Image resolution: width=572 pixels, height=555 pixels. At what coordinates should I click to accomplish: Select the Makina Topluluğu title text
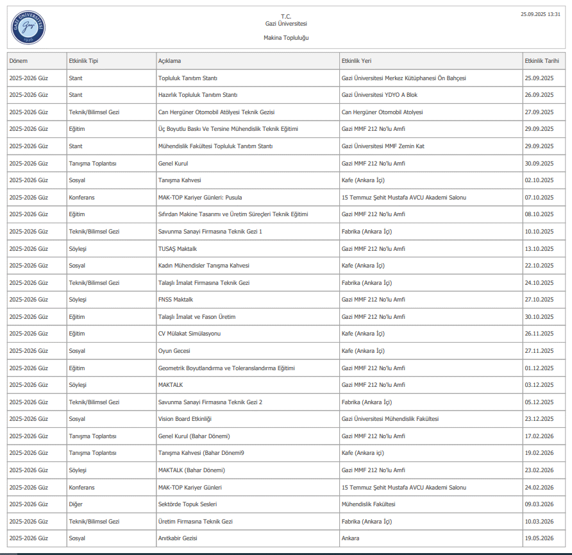tap(286, 38)
